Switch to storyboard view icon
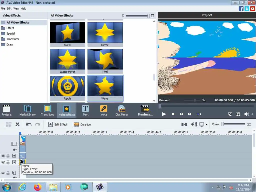 pos(184,124)
